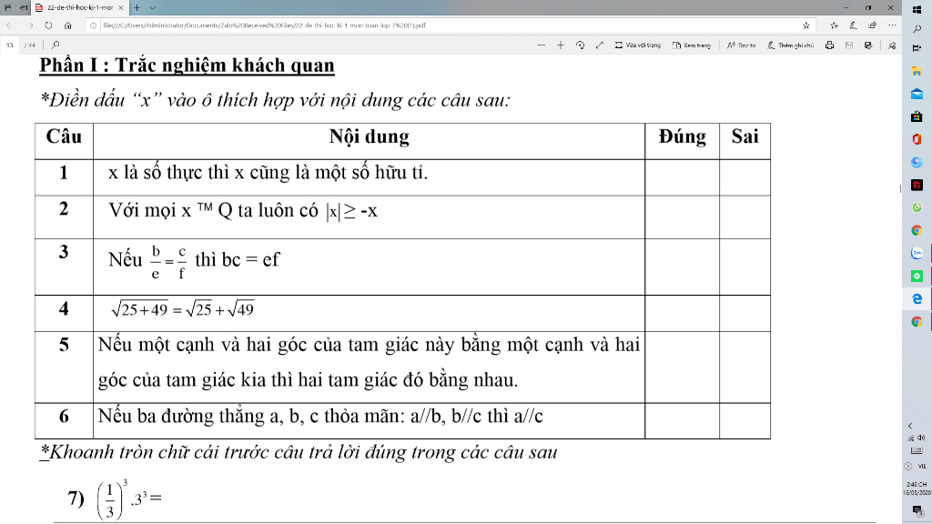Refresh the current page
The height and width of the screenshot is (524, 932).
[x=48, y=25]
